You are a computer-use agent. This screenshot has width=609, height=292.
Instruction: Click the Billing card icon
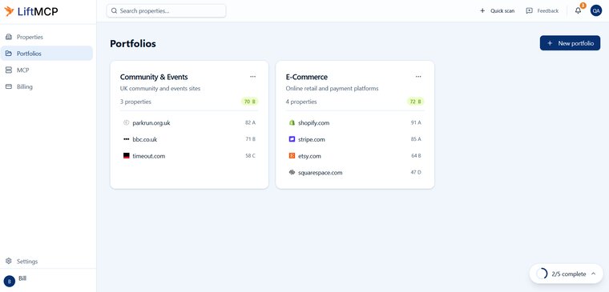[9, 87]
